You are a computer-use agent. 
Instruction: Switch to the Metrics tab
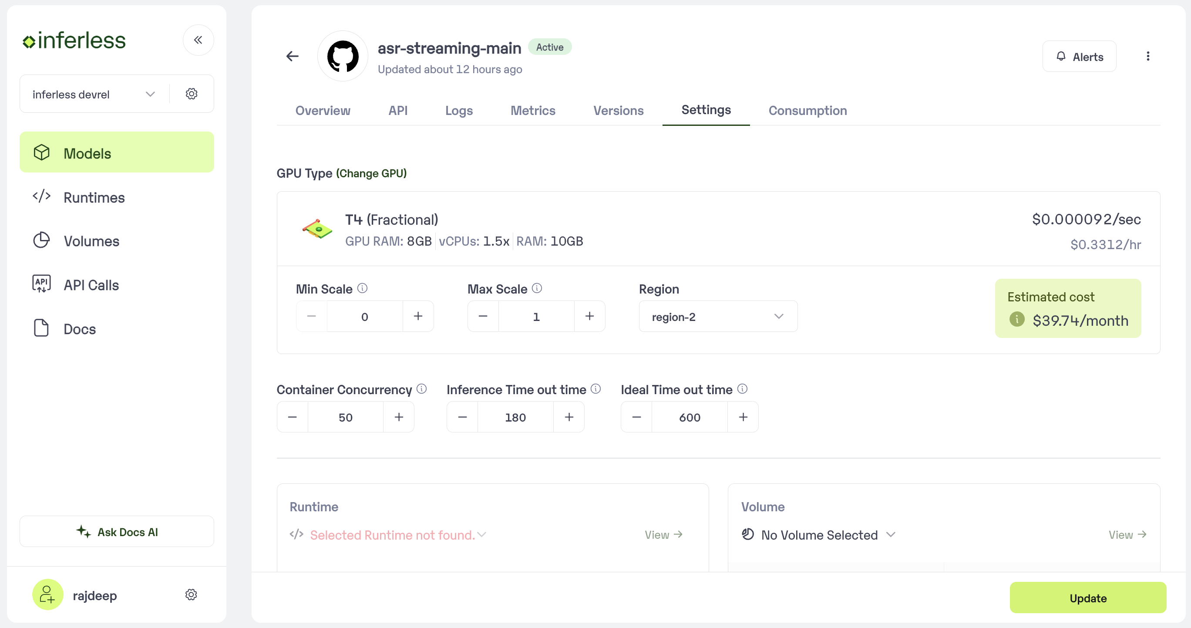point(533,111)
